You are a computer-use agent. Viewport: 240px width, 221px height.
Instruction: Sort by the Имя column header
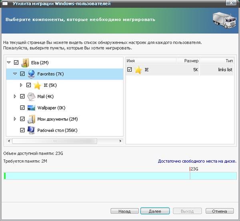tap(151, 61)
